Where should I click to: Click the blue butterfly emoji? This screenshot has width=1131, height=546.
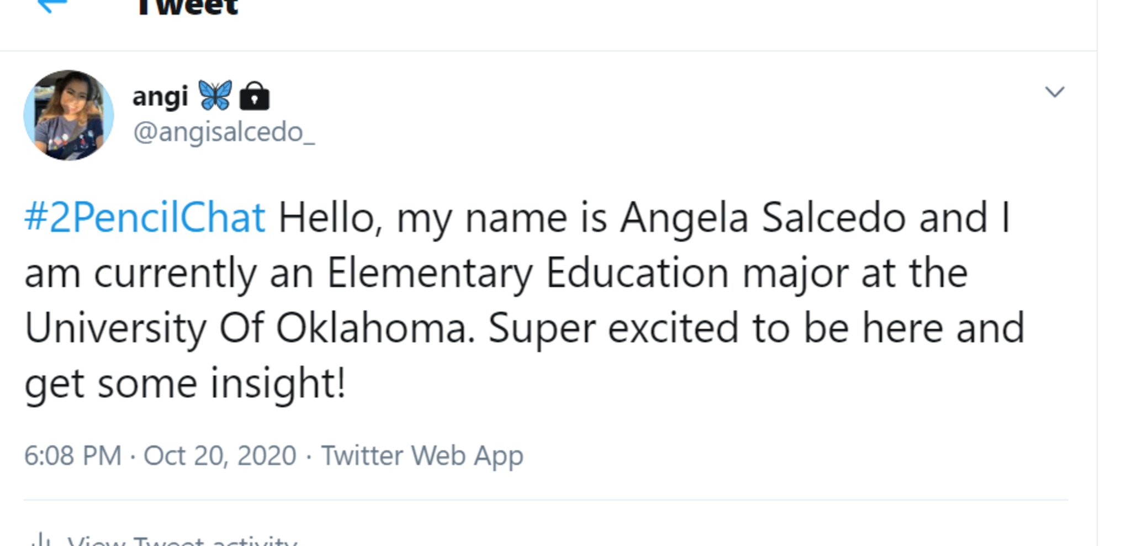pos(215,95)
